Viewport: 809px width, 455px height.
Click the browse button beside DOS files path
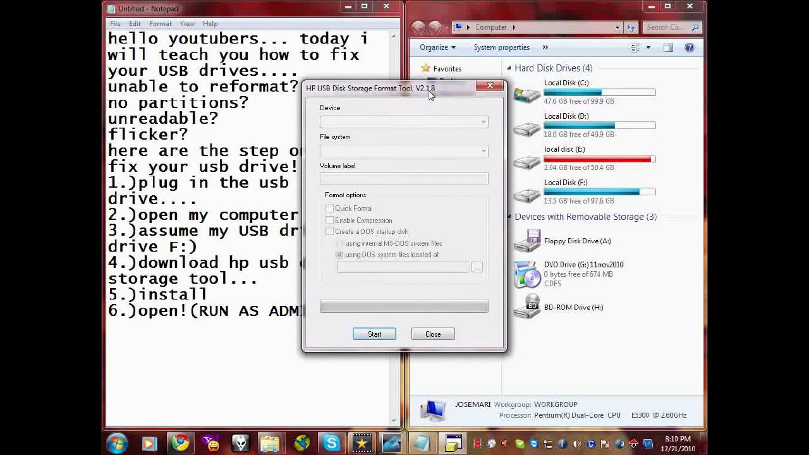tap(477, 267)
